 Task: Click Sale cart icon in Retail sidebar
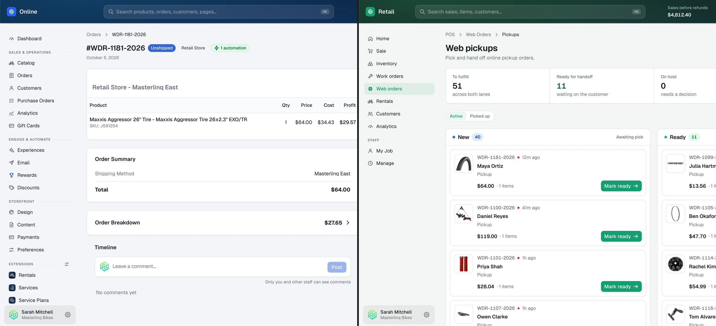370,51
